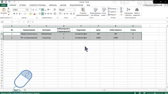Open Форматировать как таблицу gallery
This screenshot has width=168, height=94.
[95, 12]
